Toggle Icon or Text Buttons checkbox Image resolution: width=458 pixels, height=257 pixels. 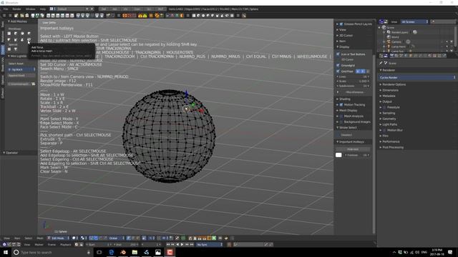pyautogui.click(x=338, y=54)
